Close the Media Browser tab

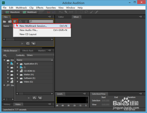[19, 51]
